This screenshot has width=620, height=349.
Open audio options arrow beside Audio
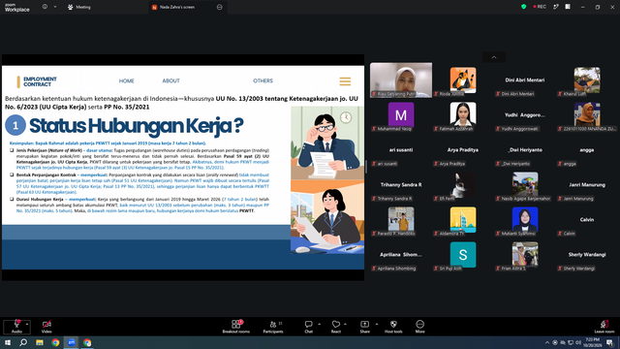tap(27, 324)
